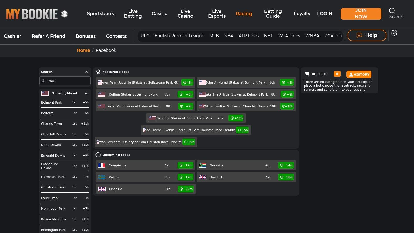Click the 18m timer badge for Haydock
This screenshot has width=414, height=233.
[x=286, y=177]
